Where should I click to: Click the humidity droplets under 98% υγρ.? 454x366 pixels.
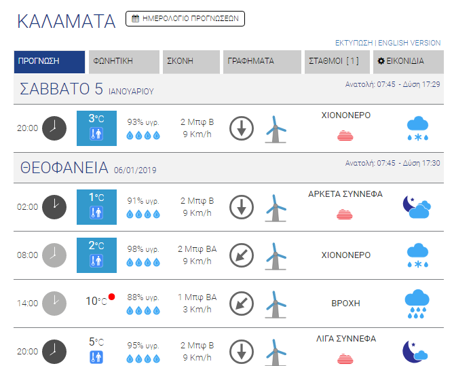143,263
